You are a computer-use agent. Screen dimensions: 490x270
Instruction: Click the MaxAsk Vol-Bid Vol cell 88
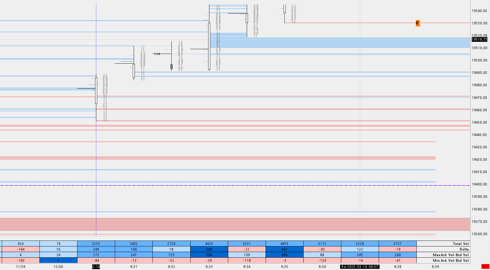coord(322,255)
